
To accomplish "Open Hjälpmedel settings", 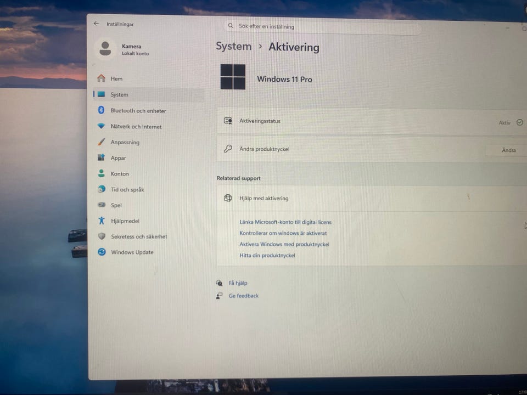I will [149, 221].
